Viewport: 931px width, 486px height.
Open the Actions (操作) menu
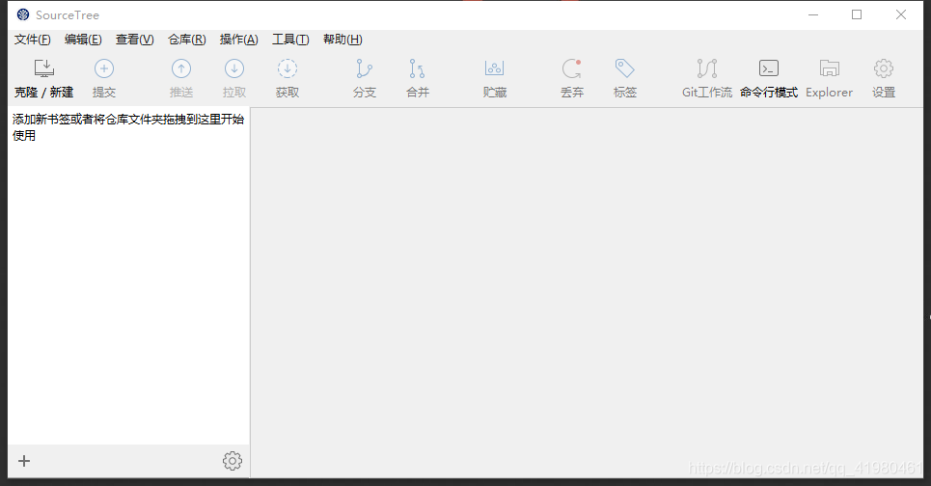pyautogui.click(x=238, y=40)
